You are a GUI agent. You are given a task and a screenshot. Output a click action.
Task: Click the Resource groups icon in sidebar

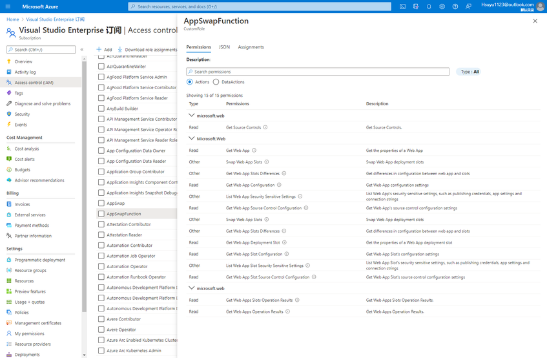(9, 270)
